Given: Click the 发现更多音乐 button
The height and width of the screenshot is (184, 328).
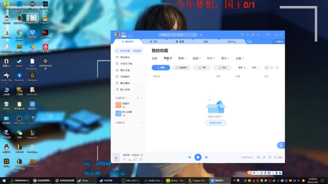Looking at the screenshot, I should 216,123.
